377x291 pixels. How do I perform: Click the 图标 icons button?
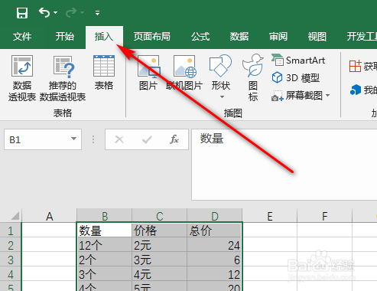(x=253, y=77)
